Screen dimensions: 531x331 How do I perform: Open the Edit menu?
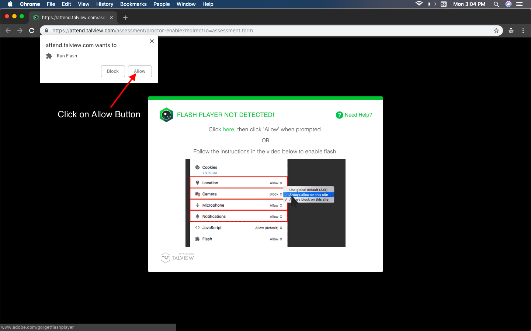click(67, 4)
